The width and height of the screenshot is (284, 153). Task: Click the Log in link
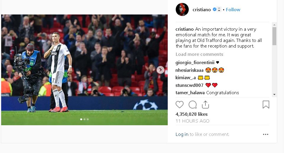[182, 134]
